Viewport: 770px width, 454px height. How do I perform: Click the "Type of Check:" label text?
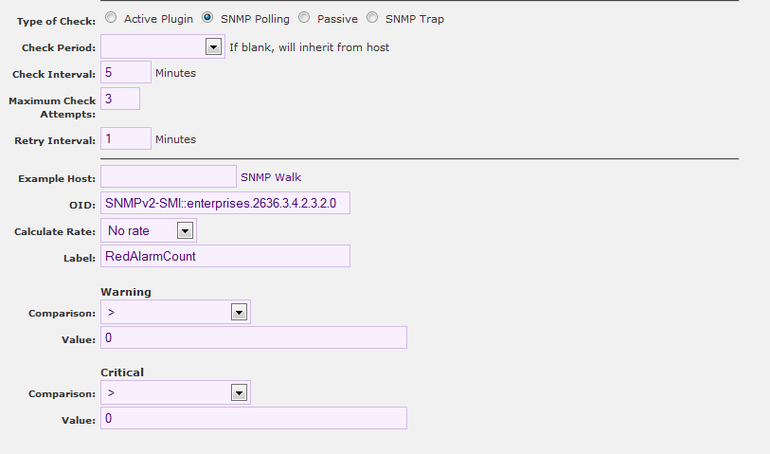(x=56, y=21)
